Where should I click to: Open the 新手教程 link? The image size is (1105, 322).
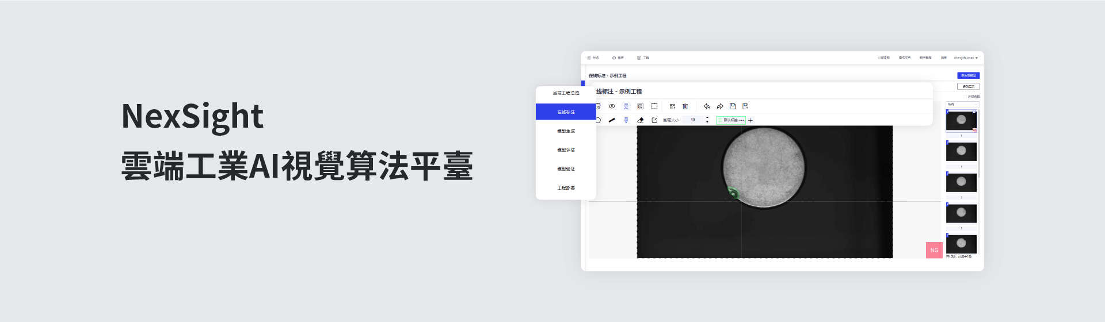coord(925,58)
